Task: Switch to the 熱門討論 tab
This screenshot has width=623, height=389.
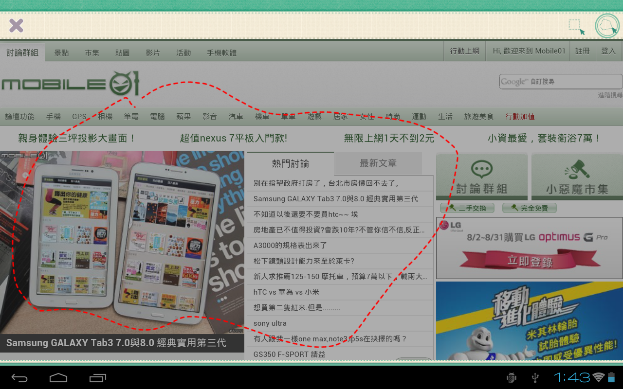Action: pyautogui.click(x=291, y=163)
